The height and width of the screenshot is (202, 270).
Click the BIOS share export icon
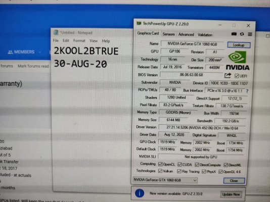[x=228, y=75]
